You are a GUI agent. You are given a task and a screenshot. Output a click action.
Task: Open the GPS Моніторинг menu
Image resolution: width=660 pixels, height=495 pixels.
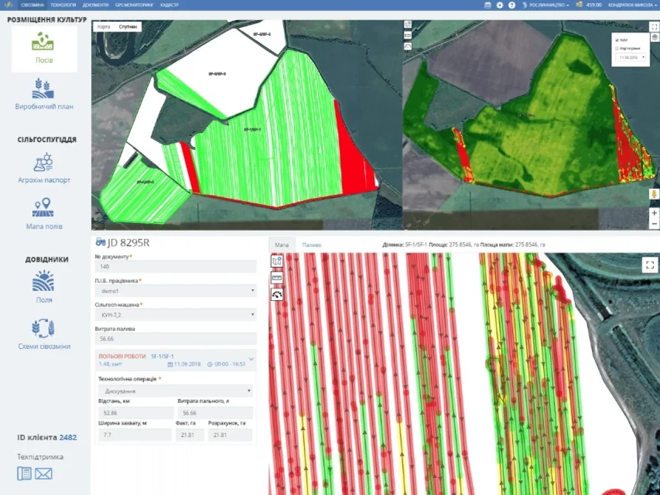[134, 5]
